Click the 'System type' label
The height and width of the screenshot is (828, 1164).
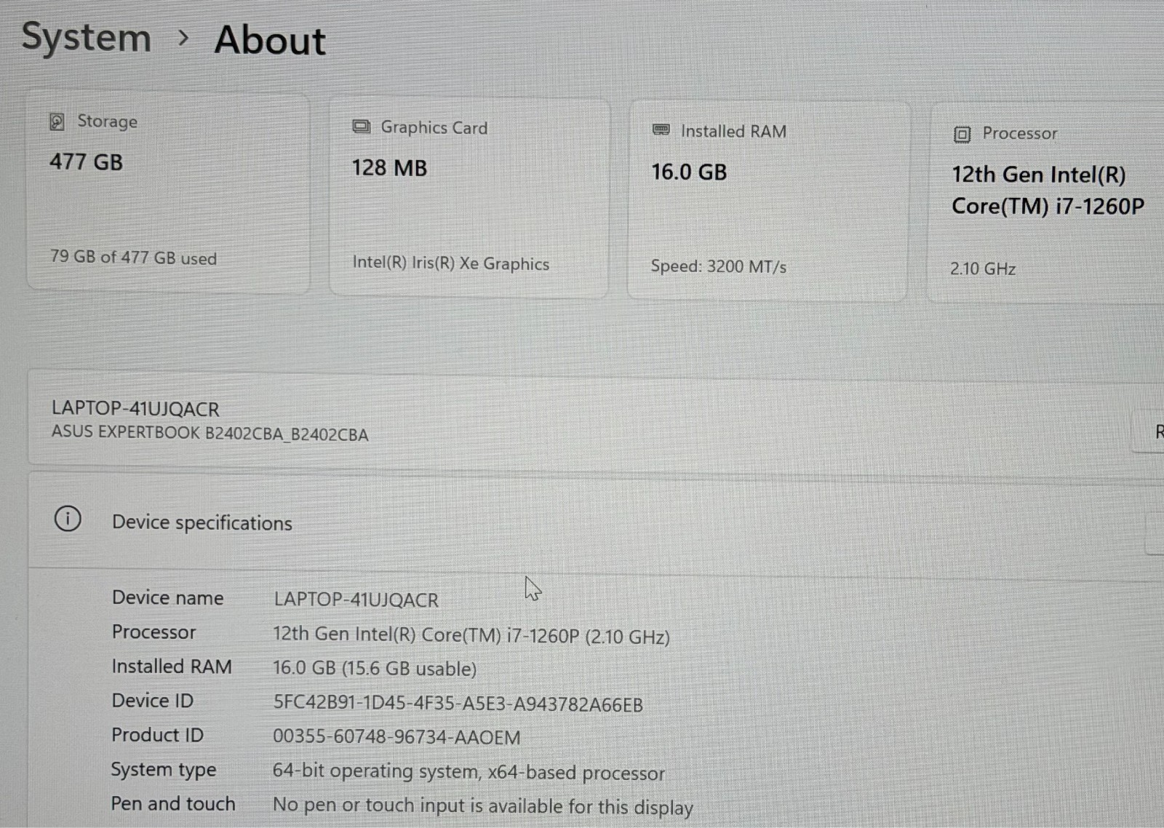164,770
